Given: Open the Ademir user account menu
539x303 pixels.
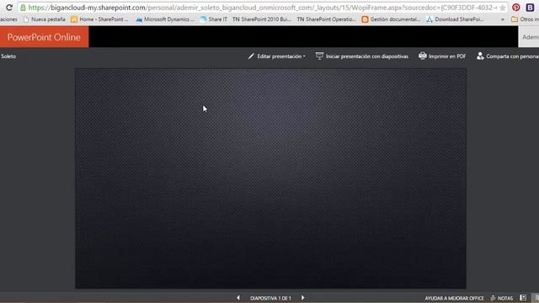Looking at the screenshot, I should pyautogui.click(x=529, y=37).
